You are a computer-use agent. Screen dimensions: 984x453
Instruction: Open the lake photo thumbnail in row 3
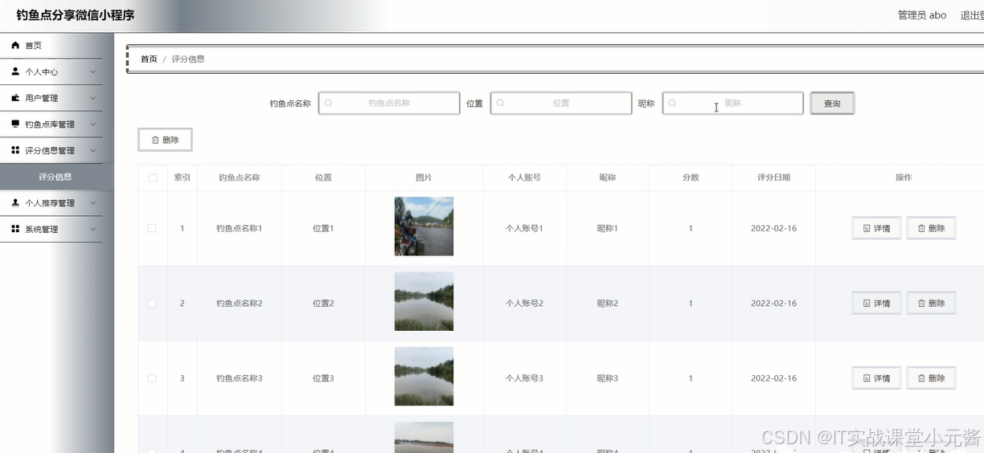coord(424,376)
